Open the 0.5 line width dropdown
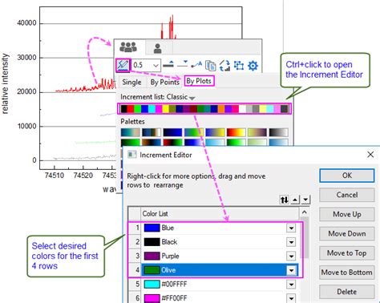This screenshot has width=380, height=303. coord(156,65)
